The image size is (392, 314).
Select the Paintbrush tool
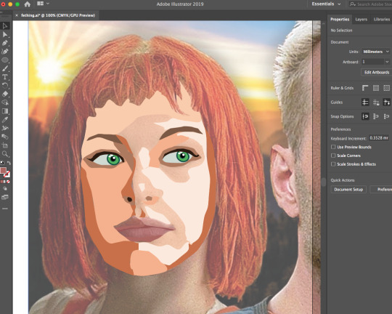point(5,68)
